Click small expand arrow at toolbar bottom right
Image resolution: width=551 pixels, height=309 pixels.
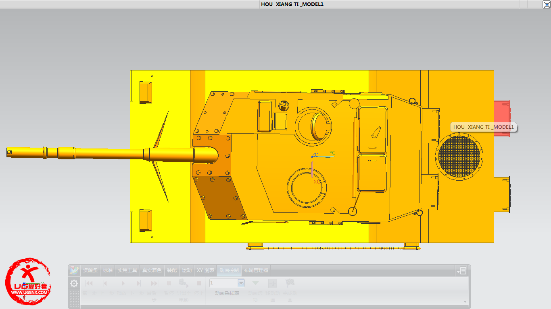tap(465, 302)
